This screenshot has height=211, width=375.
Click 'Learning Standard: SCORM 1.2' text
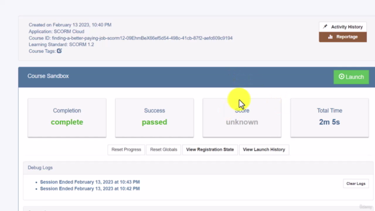(x=61, y=45)
